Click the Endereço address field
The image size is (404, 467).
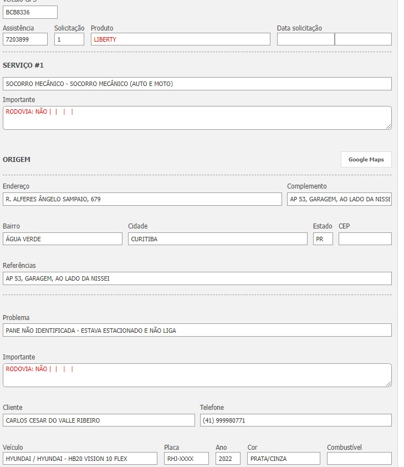pyautogui.click(x=142, y=199)
